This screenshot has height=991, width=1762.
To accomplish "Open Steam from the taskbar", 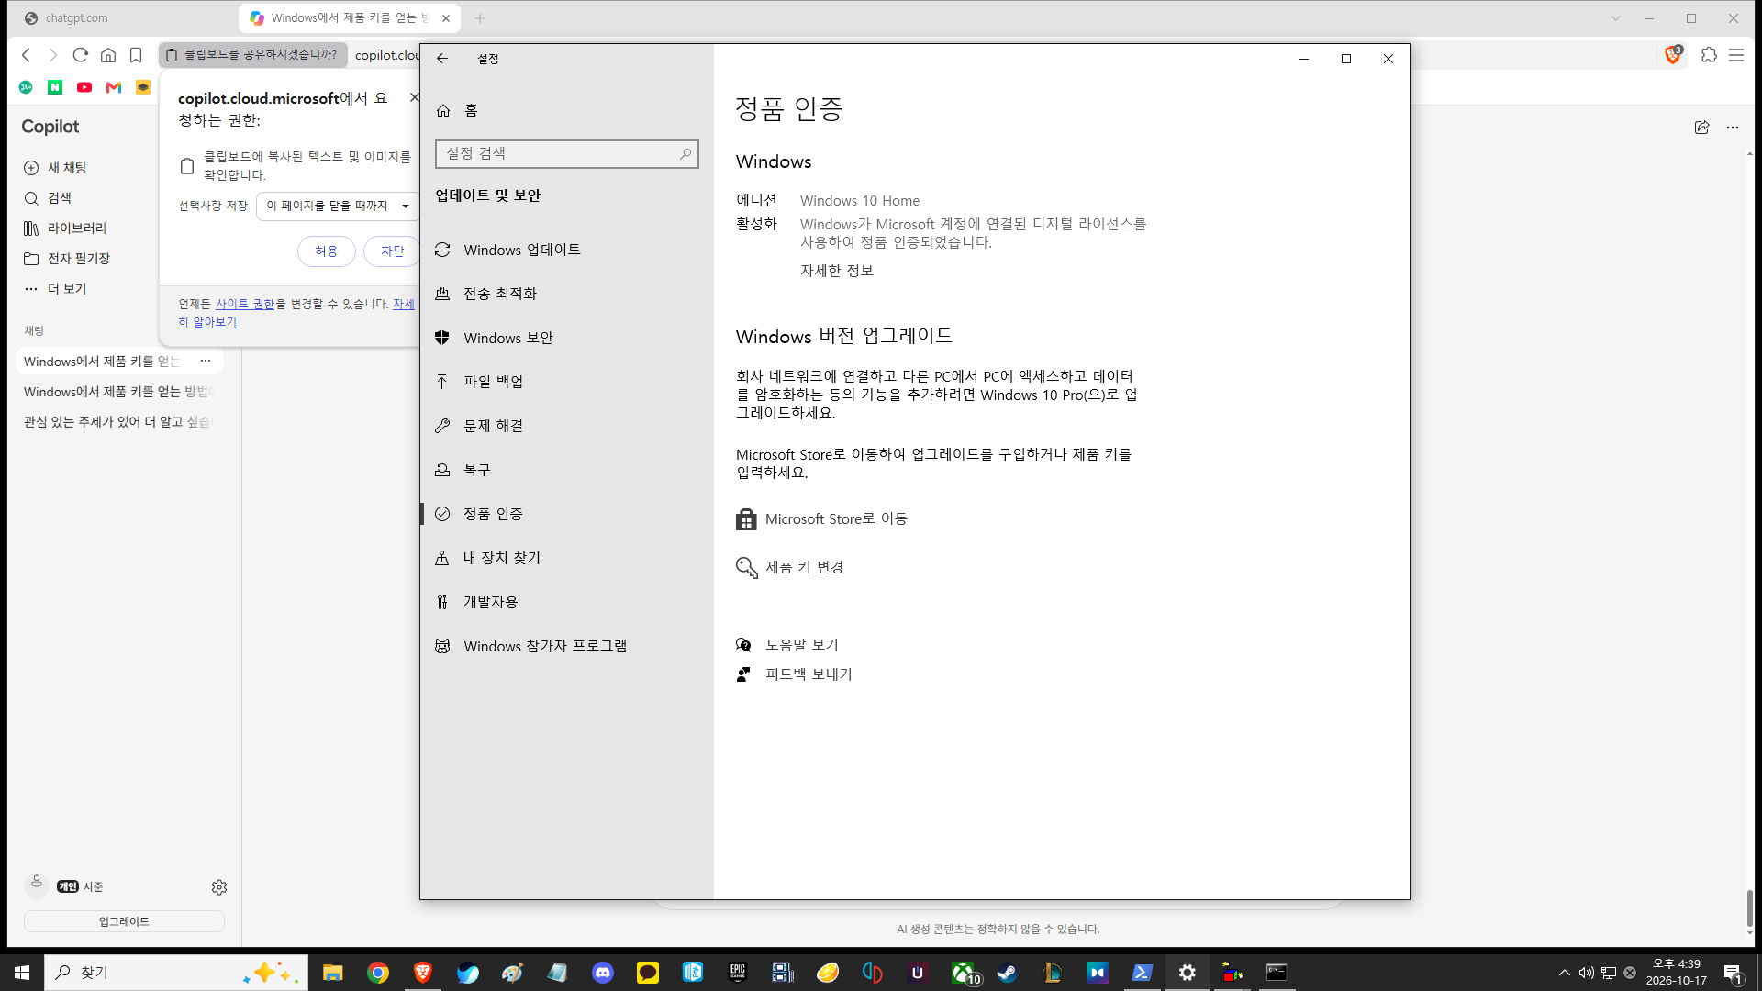I will click(x=1008, y=973).
